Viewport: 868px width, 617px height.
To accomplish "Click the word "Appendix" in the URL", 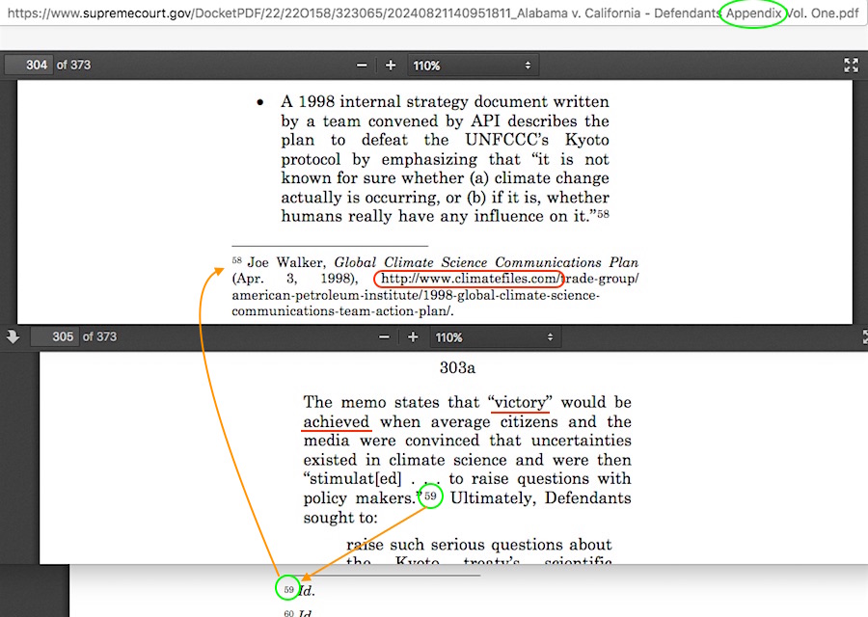I will pyautogui.click(x=754, y=14).
